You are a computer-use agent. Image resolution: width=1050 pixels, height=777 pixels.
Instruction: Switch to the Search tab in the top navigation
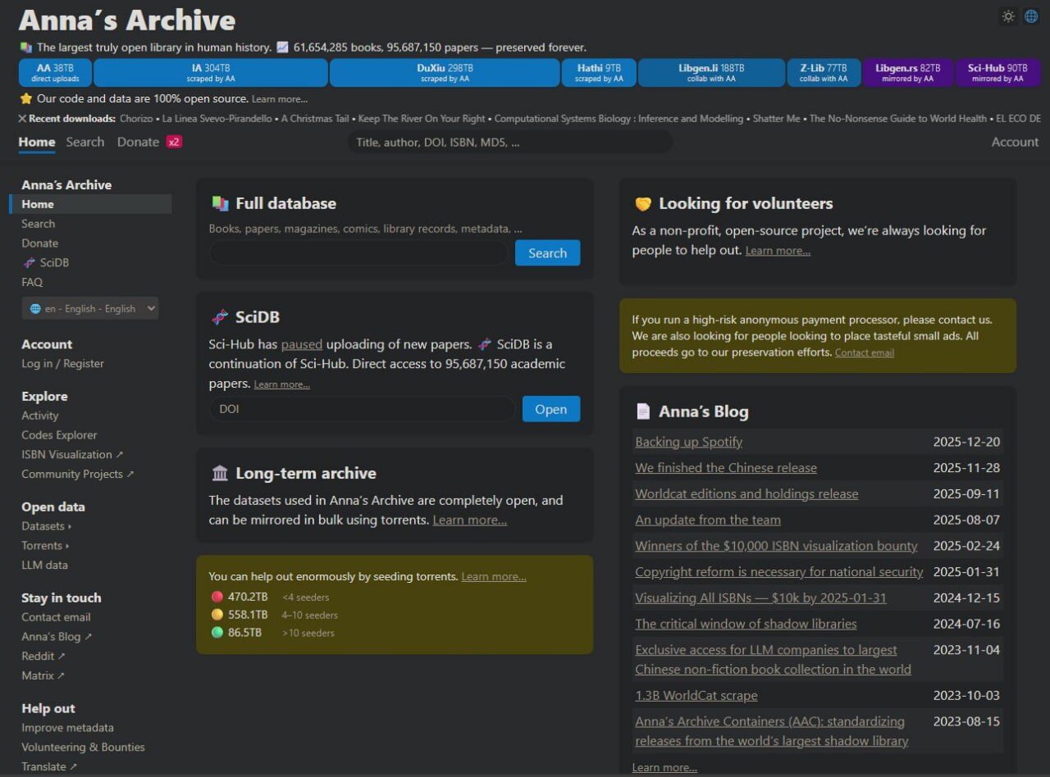[85, 142]
